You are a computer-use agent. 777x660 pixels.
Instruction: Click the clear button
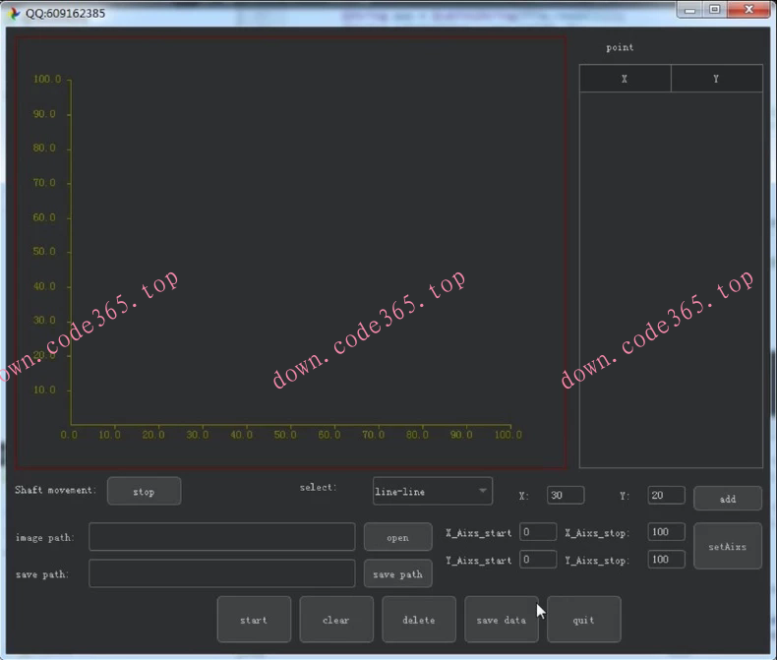tap(336, 620)
